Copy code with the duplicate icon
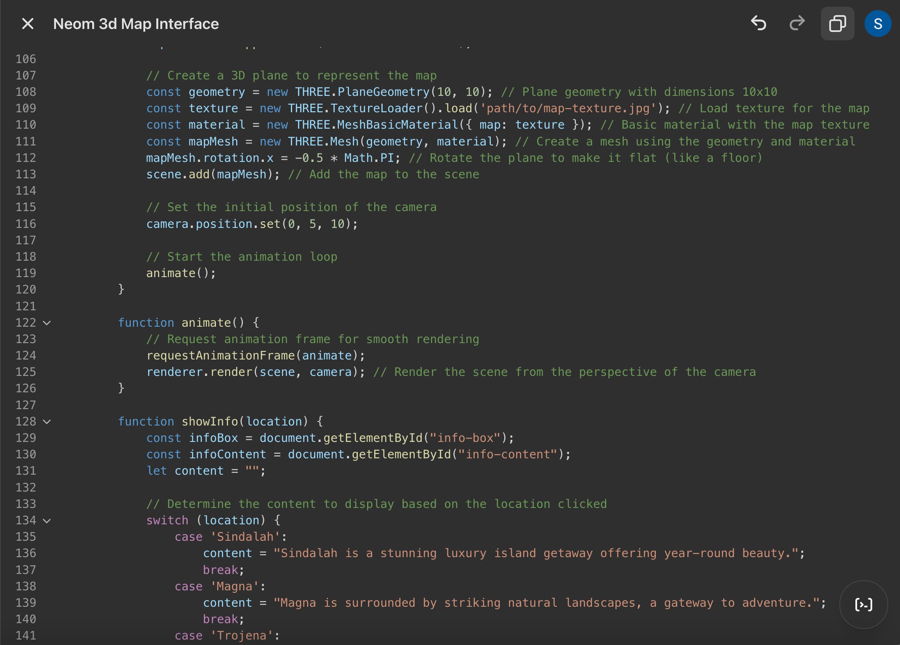The width and height of the screenshot is (900, 645). tap(837, 24)
